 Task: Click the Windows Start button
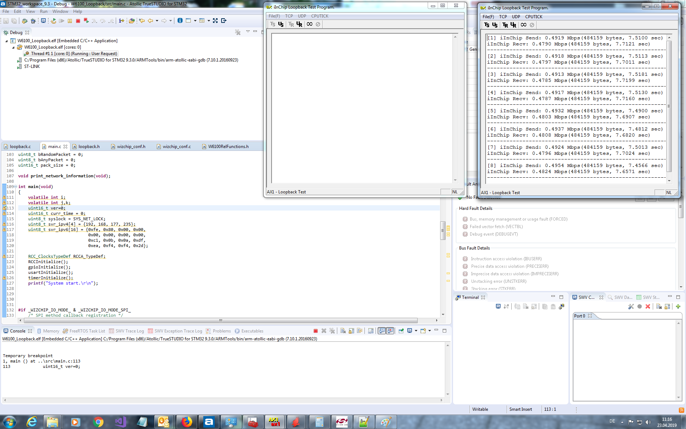[x=9, y=422]
